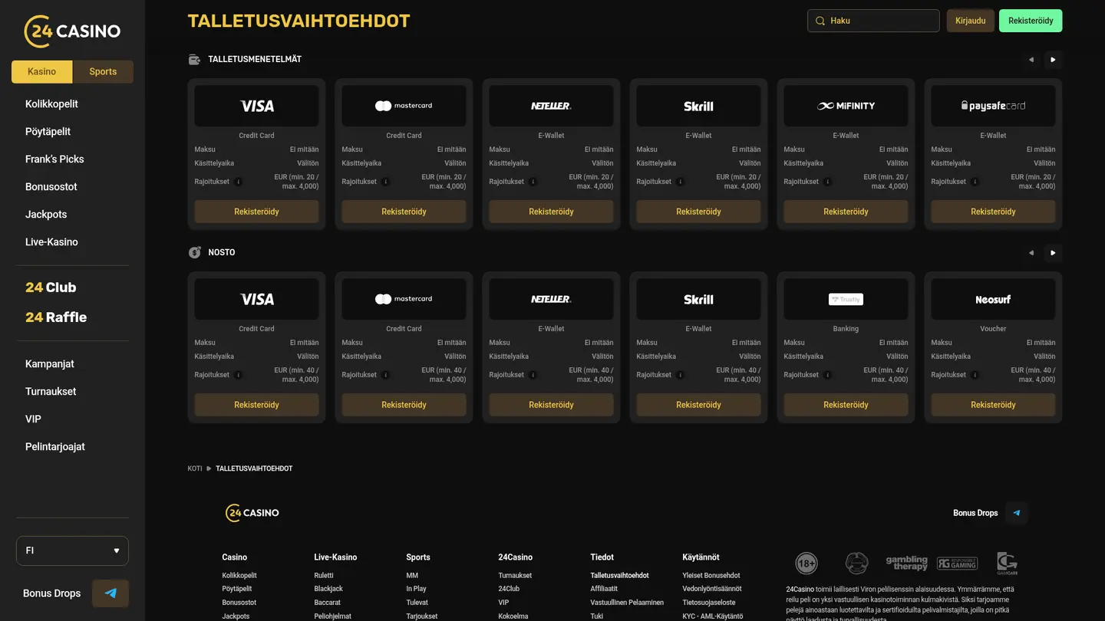Click limits info icon on Neosurf card
1105x621 pixels.
point(975,375)
